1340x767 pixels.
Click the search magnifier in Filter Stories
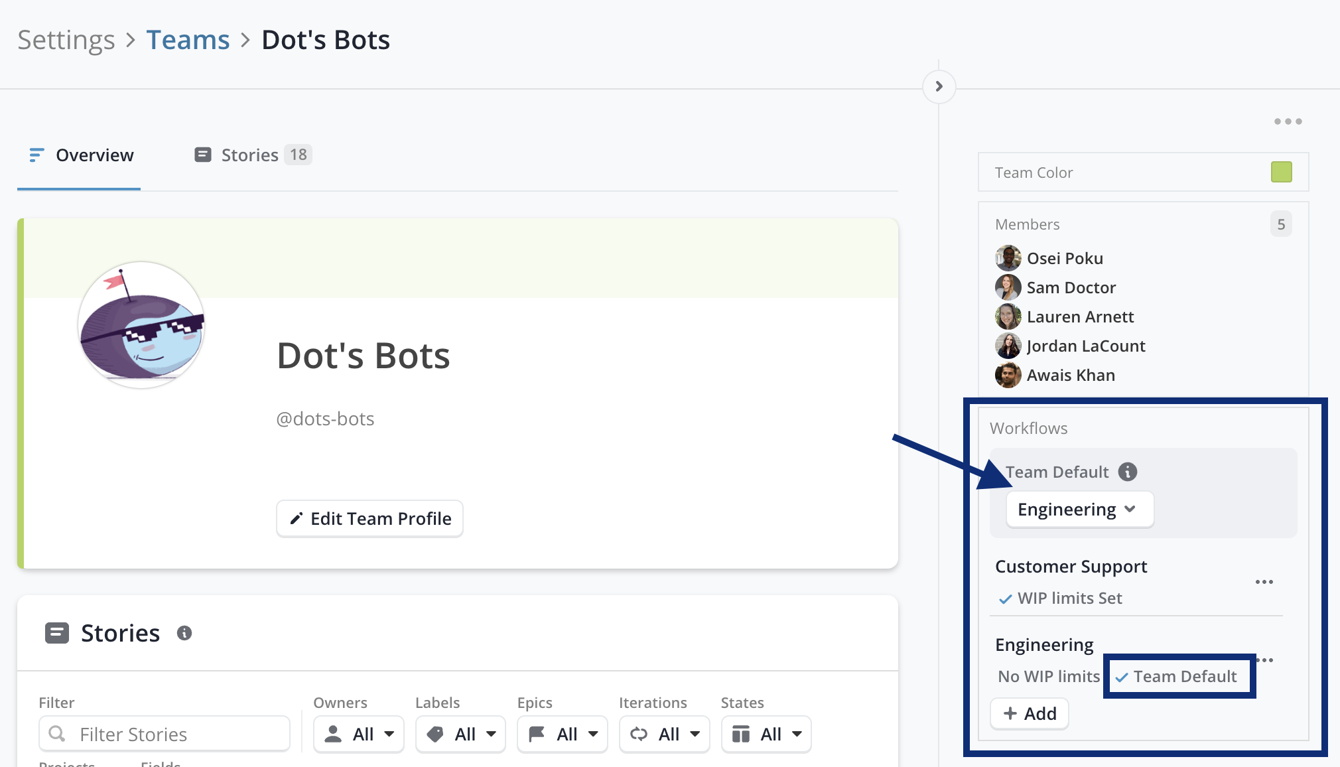point(58,734)
